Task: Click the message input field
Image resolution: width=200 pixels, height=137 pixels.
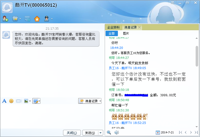Action: pyautogui.click(x=52, y=117)
